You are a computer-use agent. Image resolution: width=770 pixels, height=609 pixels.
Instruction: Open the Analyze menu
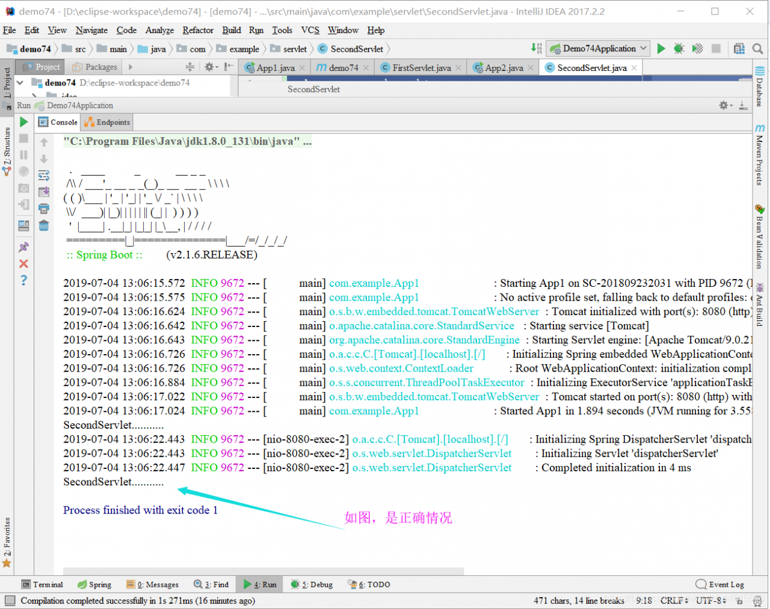point(159,30)
